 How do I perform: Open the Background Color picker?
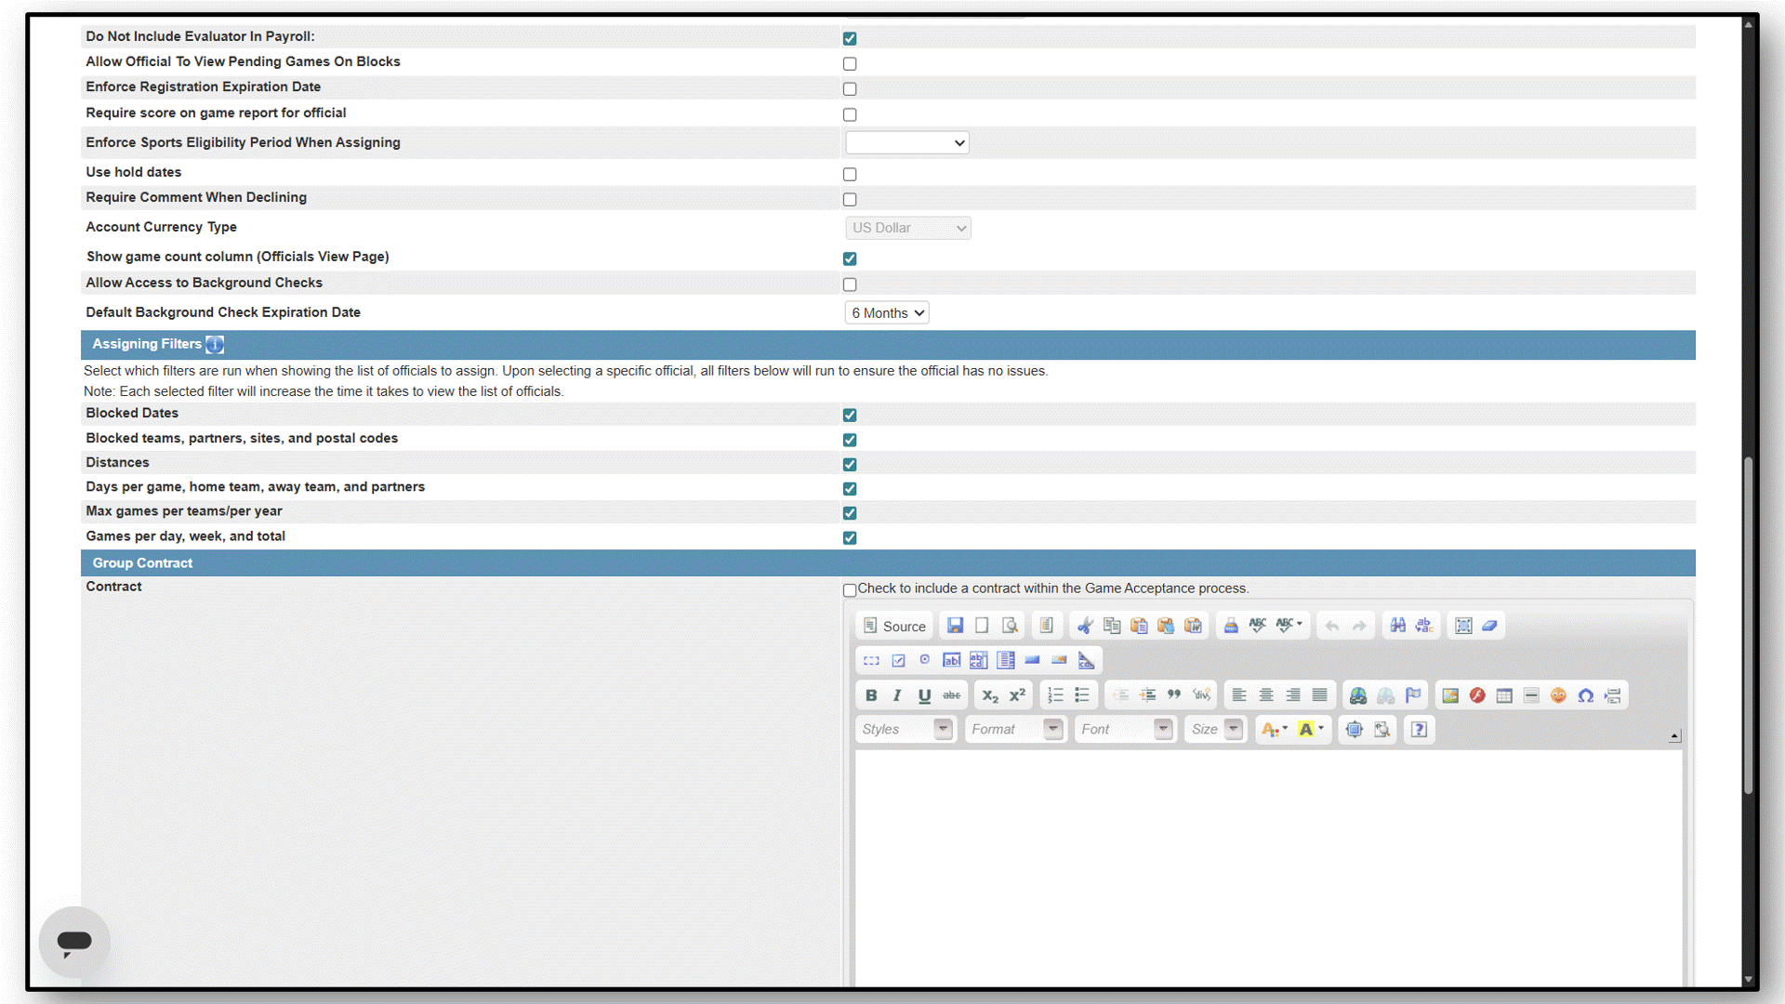pos(1311,730)
